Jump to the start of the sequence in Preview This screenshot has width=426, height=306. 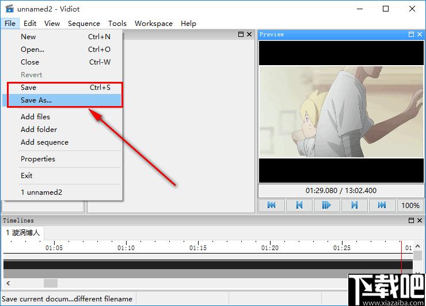[x=271, y=205]
